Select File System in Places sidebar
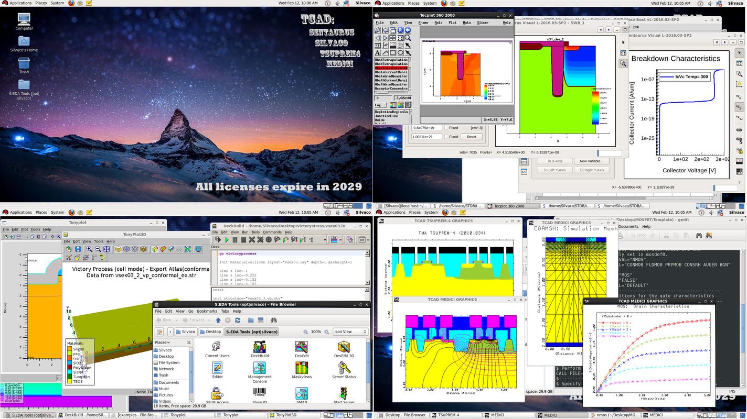747x419 pixels. pos(169,362)
